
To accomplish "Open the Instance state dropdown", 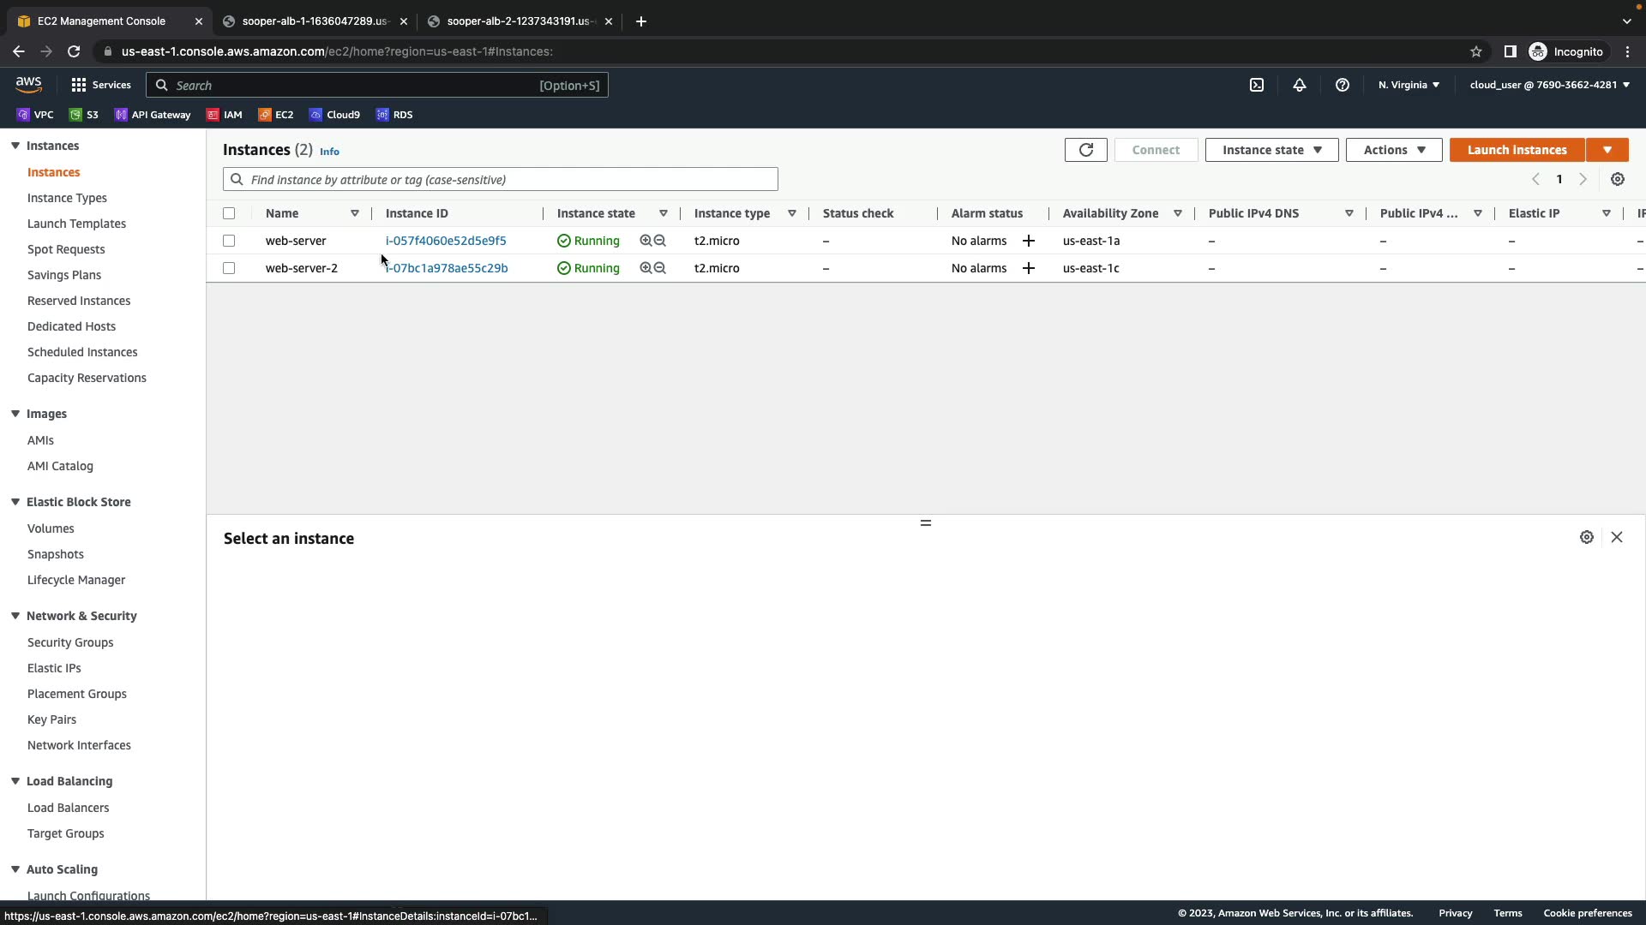I will coord(1271,150).
